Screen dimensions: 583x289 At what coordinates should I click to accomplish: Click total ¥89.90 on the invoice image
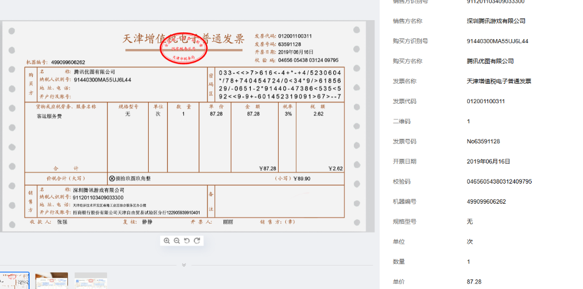(302, 179)
